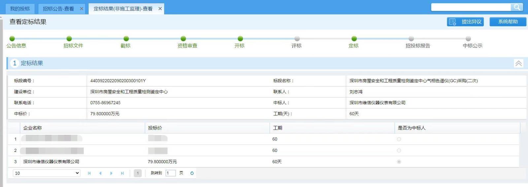The width and height of the screenshot is (528, 187).
Task: Click the top search input box
Action: [x=471, y=7]
